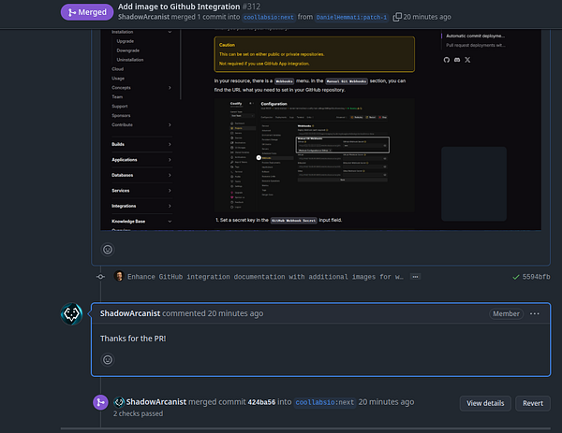The height and width of the screenshot is (433, 562).
Task: Expand the Builds section chevron in screenshot
Action: (170, 144)
